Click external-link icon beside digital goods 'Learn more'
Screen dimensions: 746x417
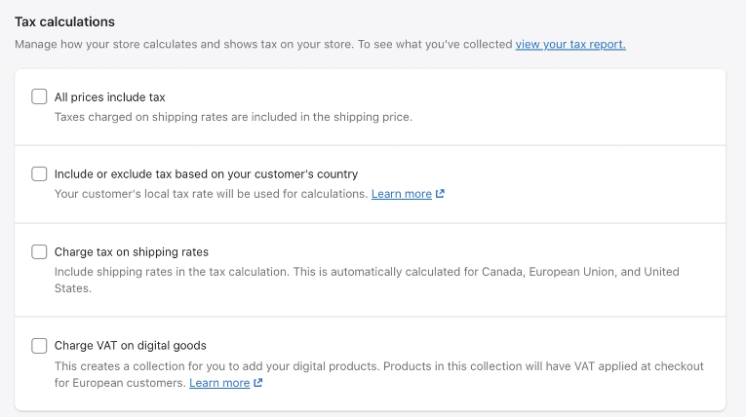258,383
